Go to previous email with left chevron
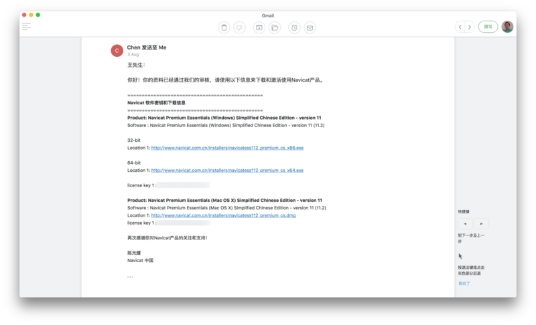This screenshot has width=536, height=325. click(460, 27)
